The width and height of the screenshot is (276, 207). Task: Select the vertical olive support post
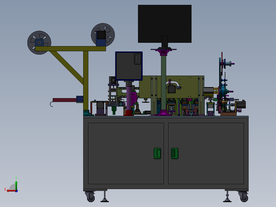[x=86, y=81]
